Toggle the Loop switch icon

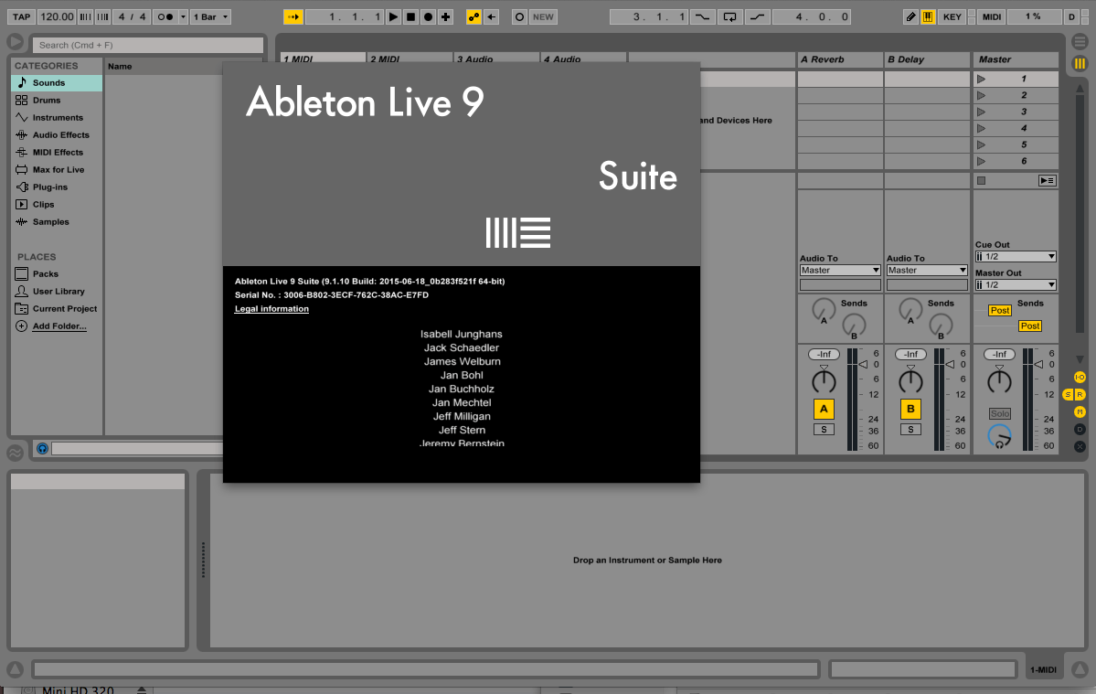[x=729, y=16]
